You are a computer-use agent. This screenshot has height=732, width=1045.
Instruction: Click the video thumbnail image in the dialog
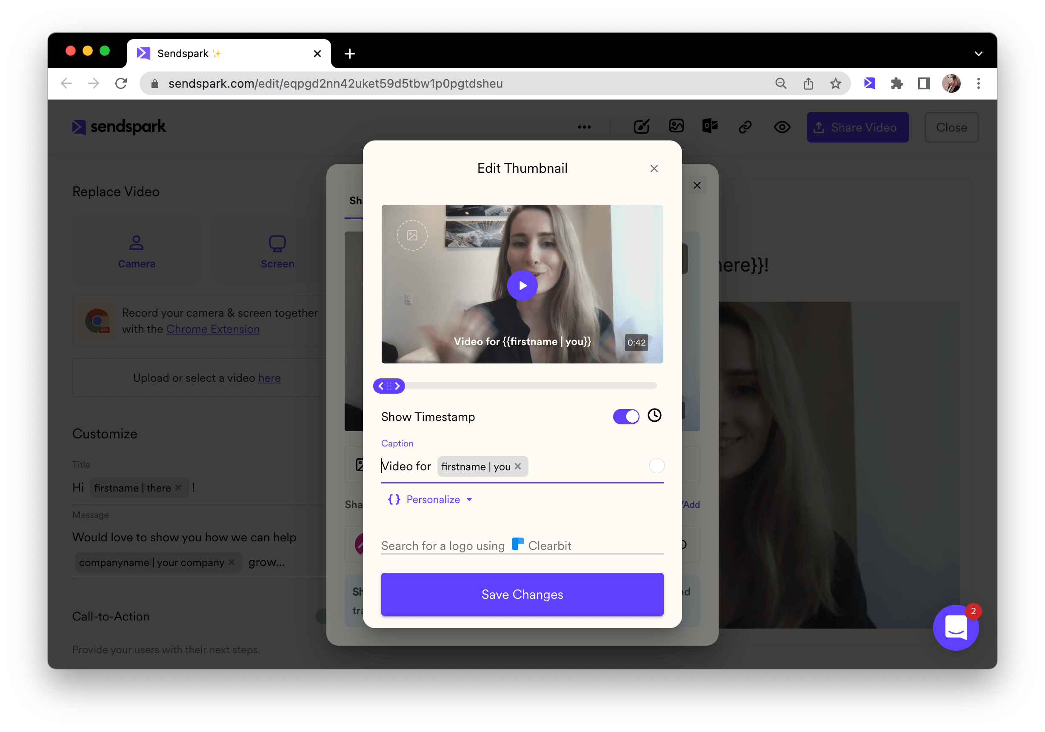522,283
